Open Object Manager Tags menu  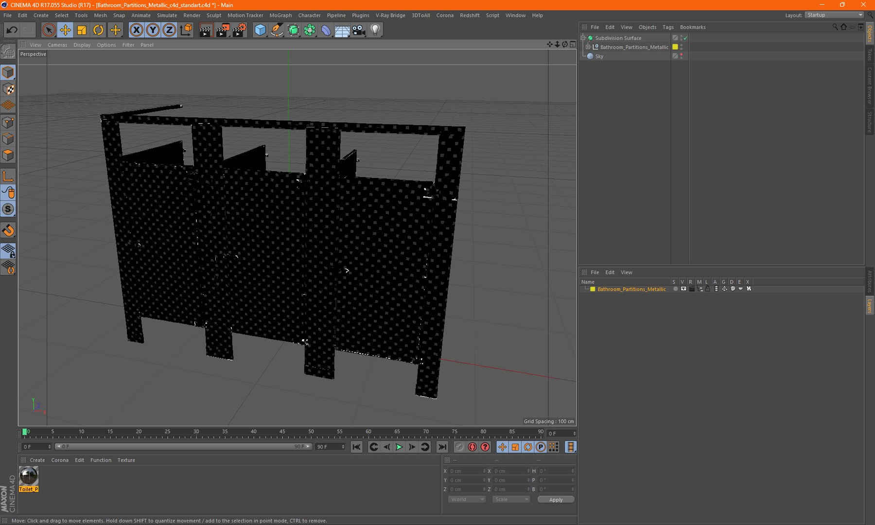pyautogui.click(x=668, y=27)
